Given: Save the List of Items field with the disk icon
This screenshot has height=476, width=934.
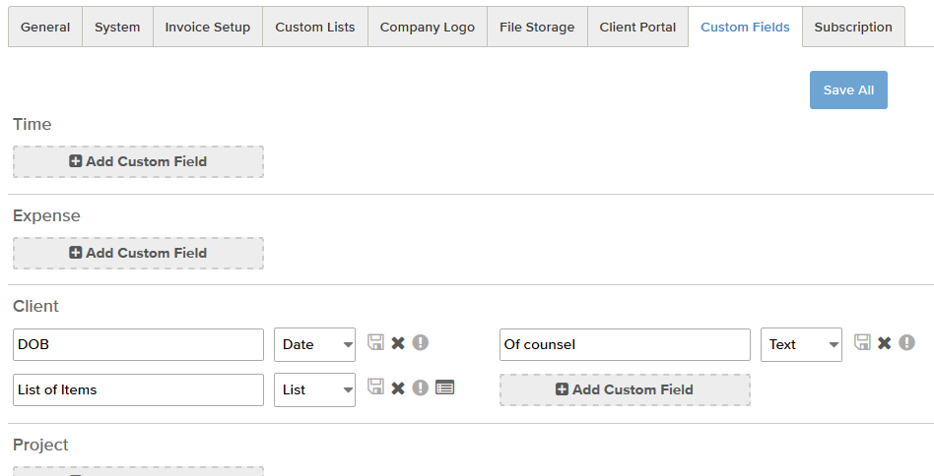Looking at the screenshot, I should pyautogui.click(x=375, y=387).
